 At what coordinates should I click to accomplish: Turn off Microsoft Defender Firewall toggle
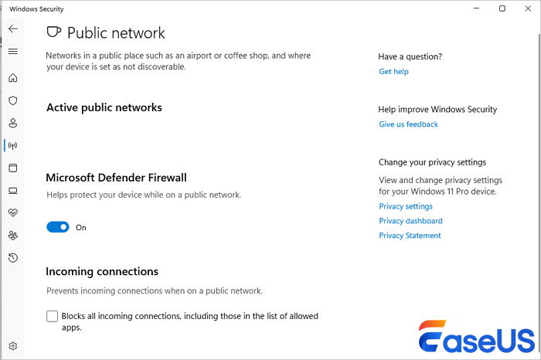58,227
